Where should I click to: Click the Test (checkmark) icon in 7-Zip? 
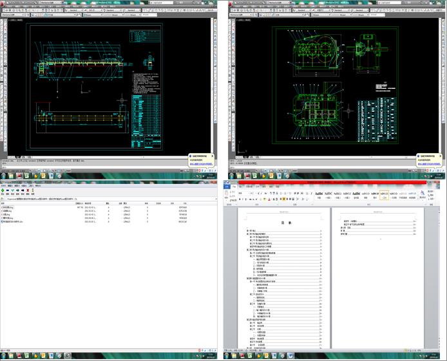pos(12,190)
